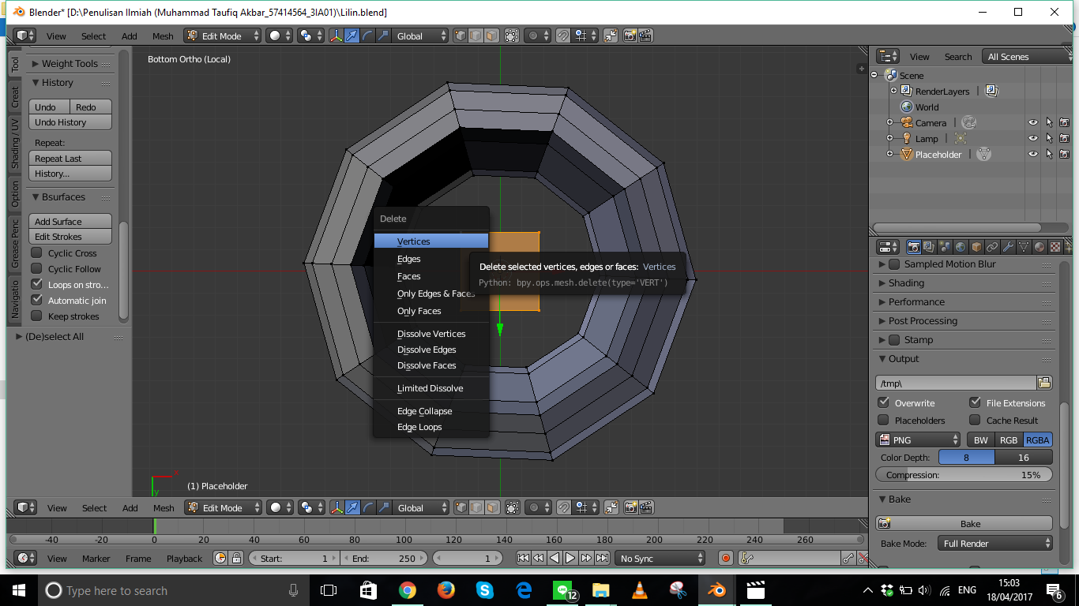
Task: Select Vertex select mode in upper 3D header
Action: 462,36
